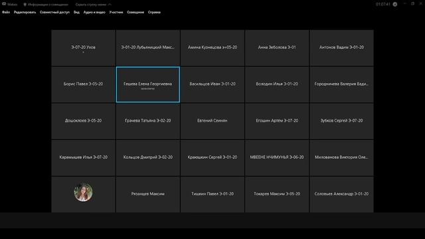Select the Антонов Вадим Э-01-20 tile
425x239 pixels.
[x=341, y=48]
